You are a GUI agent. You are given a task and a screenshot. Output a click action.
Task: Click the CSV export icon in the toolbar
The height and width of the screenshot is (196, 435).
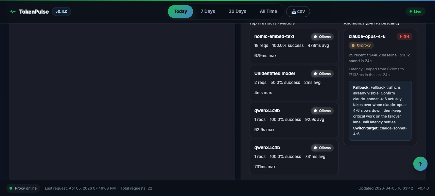click(293, 11)
